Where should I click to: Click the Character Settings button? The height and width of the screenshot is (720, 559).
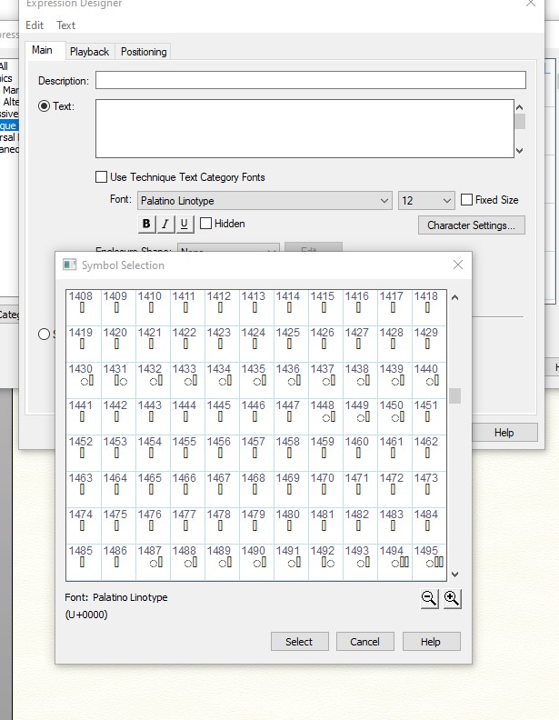(x=471, y=225)
